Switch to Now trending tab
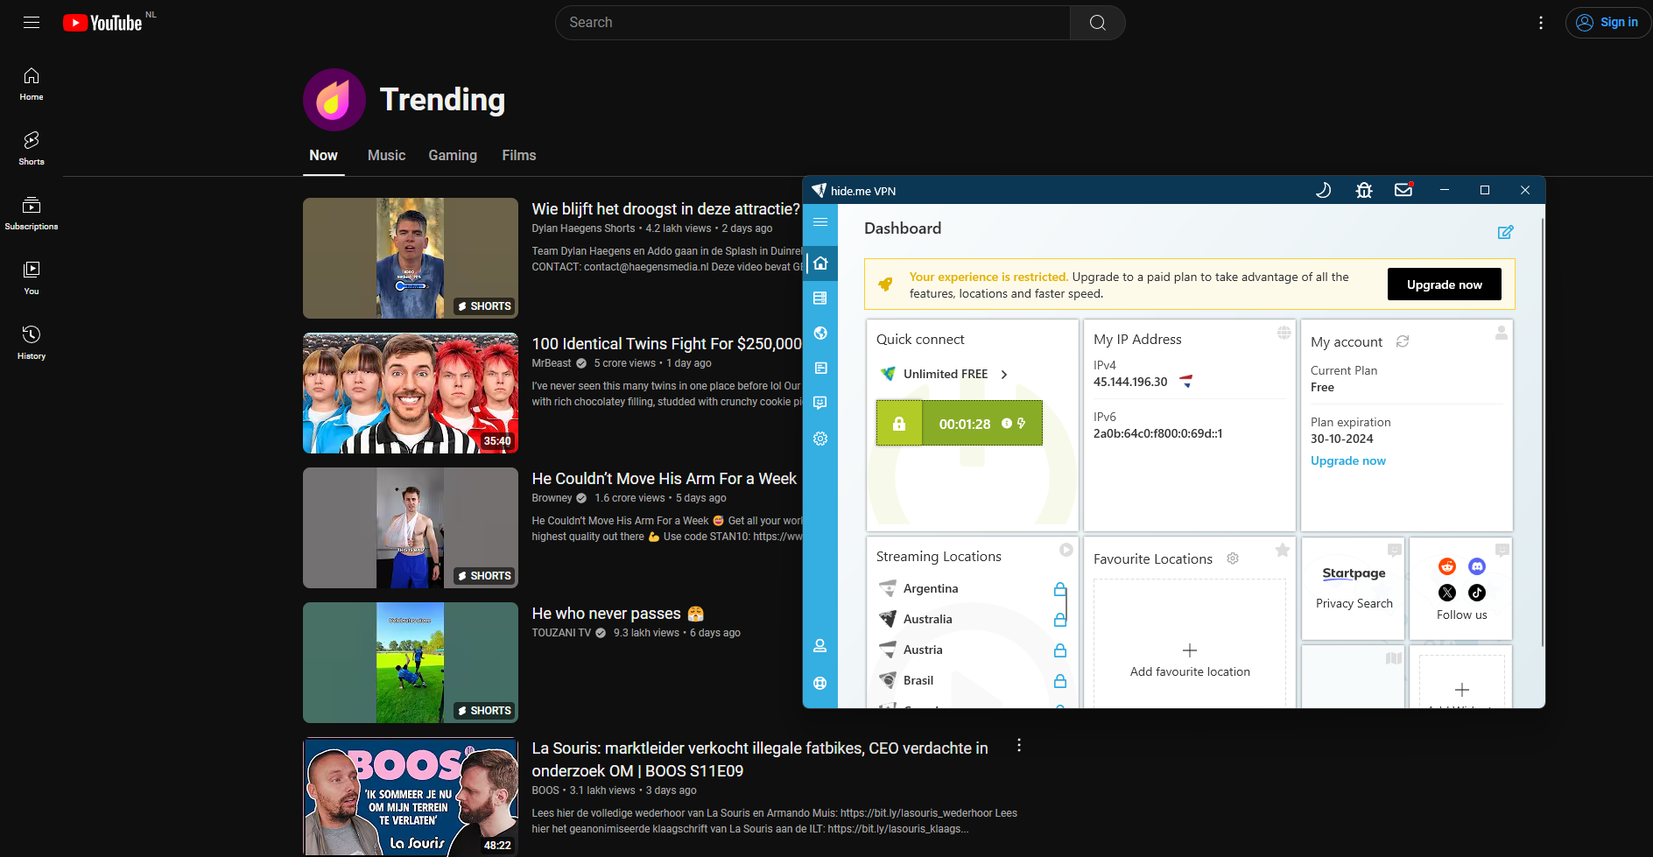Image resolution: width=1653 pixels, height=857 pixels. 323,156
